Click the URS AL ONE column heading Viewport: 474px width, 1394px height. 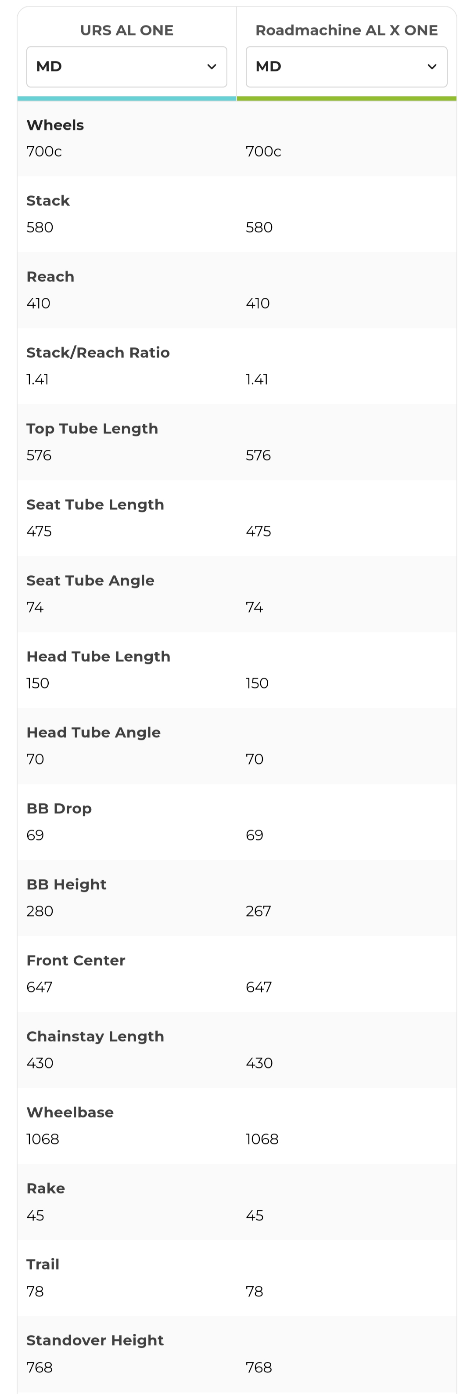point(126,30)
